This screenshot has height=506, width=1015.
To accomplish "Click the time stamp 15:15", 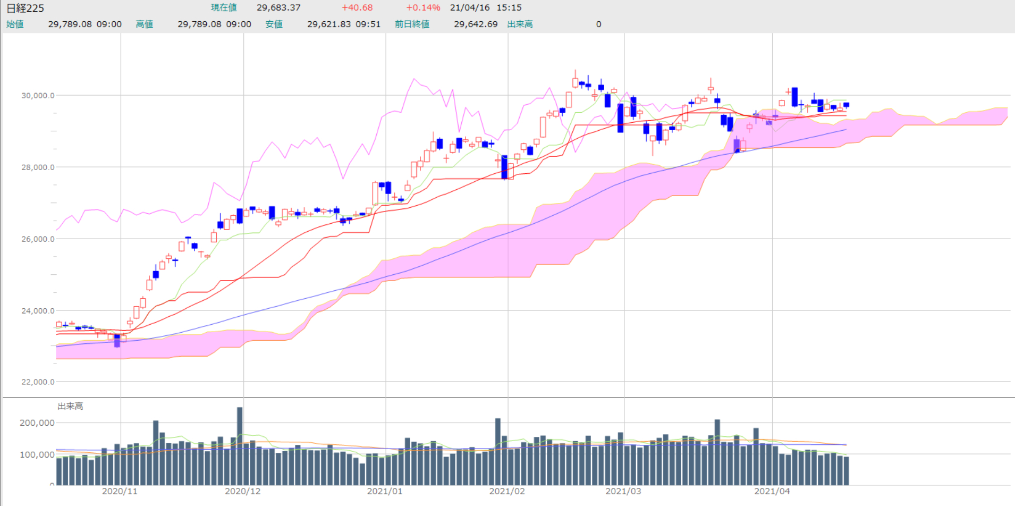I will (x=509, y=7).
